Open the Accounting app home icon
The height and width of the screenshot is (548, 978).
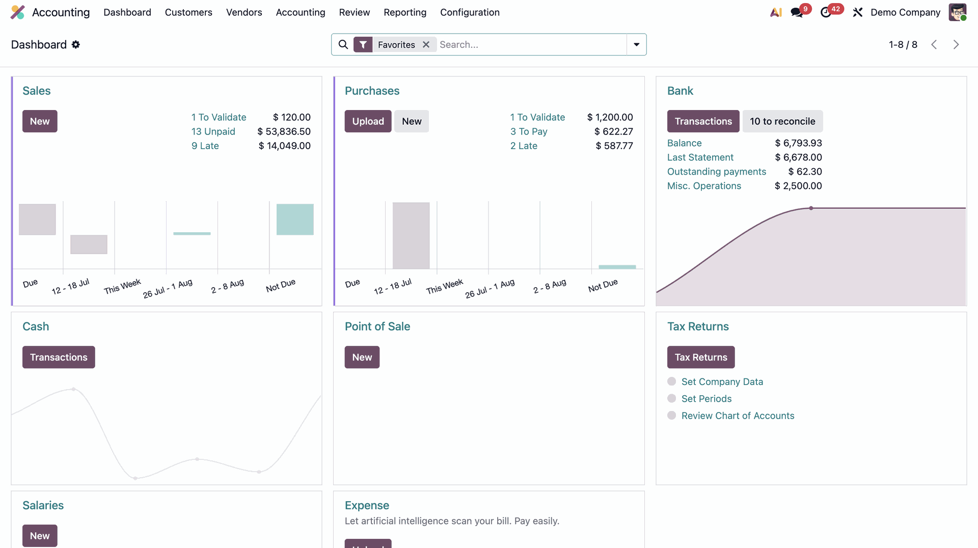pyautogui.click(x=18, y=12)
